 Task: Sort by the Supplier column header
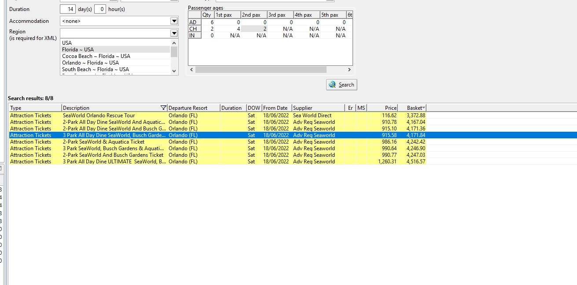pos(318,108)
